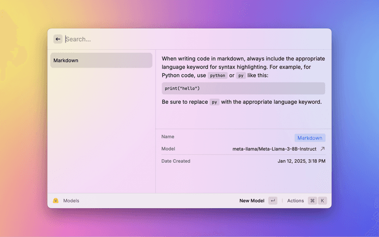
Task: Click the back arrow button
Action: 58,39
